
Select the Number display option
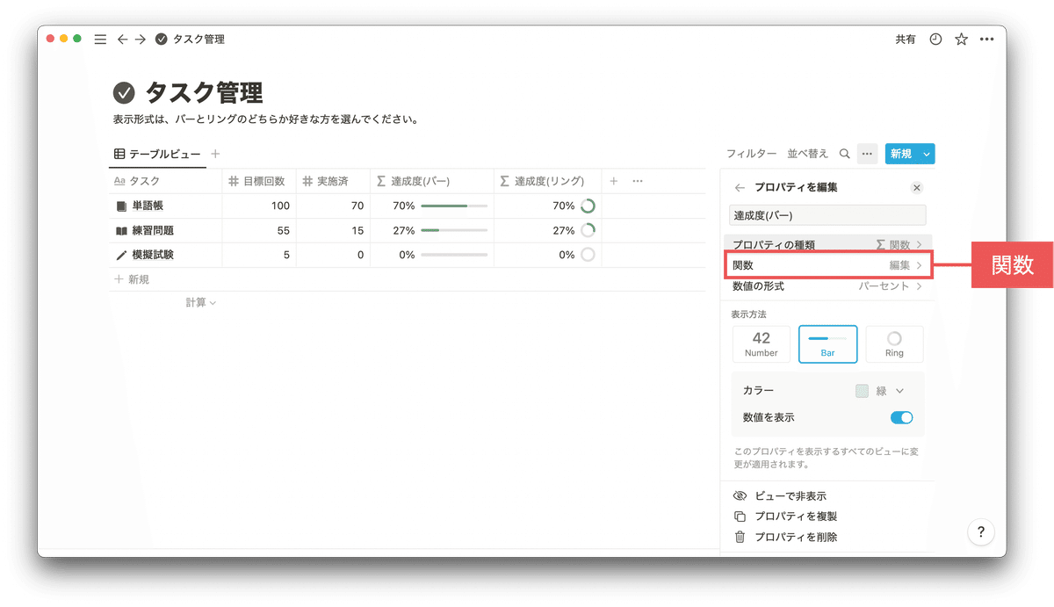tap(762, 343)
